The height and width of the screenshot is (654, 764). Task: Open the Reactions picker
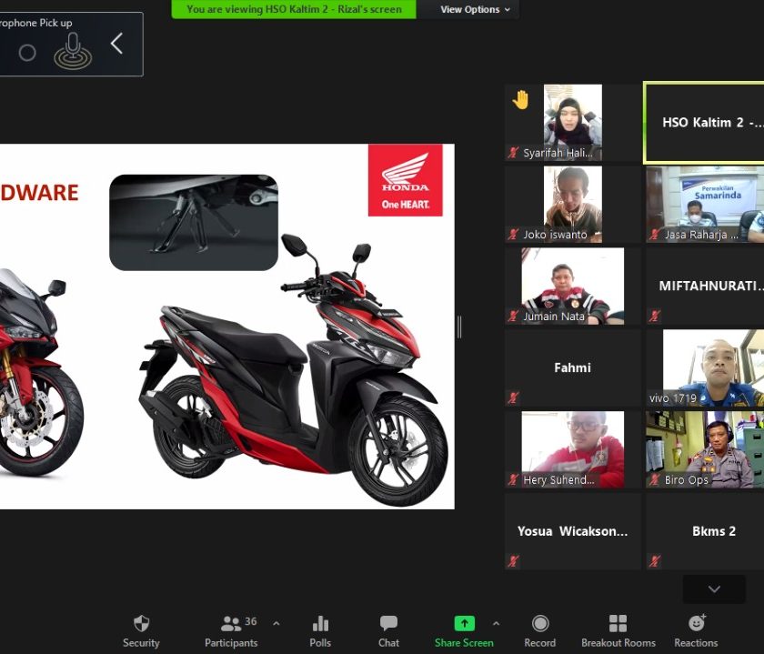click(x=696, y=631)
